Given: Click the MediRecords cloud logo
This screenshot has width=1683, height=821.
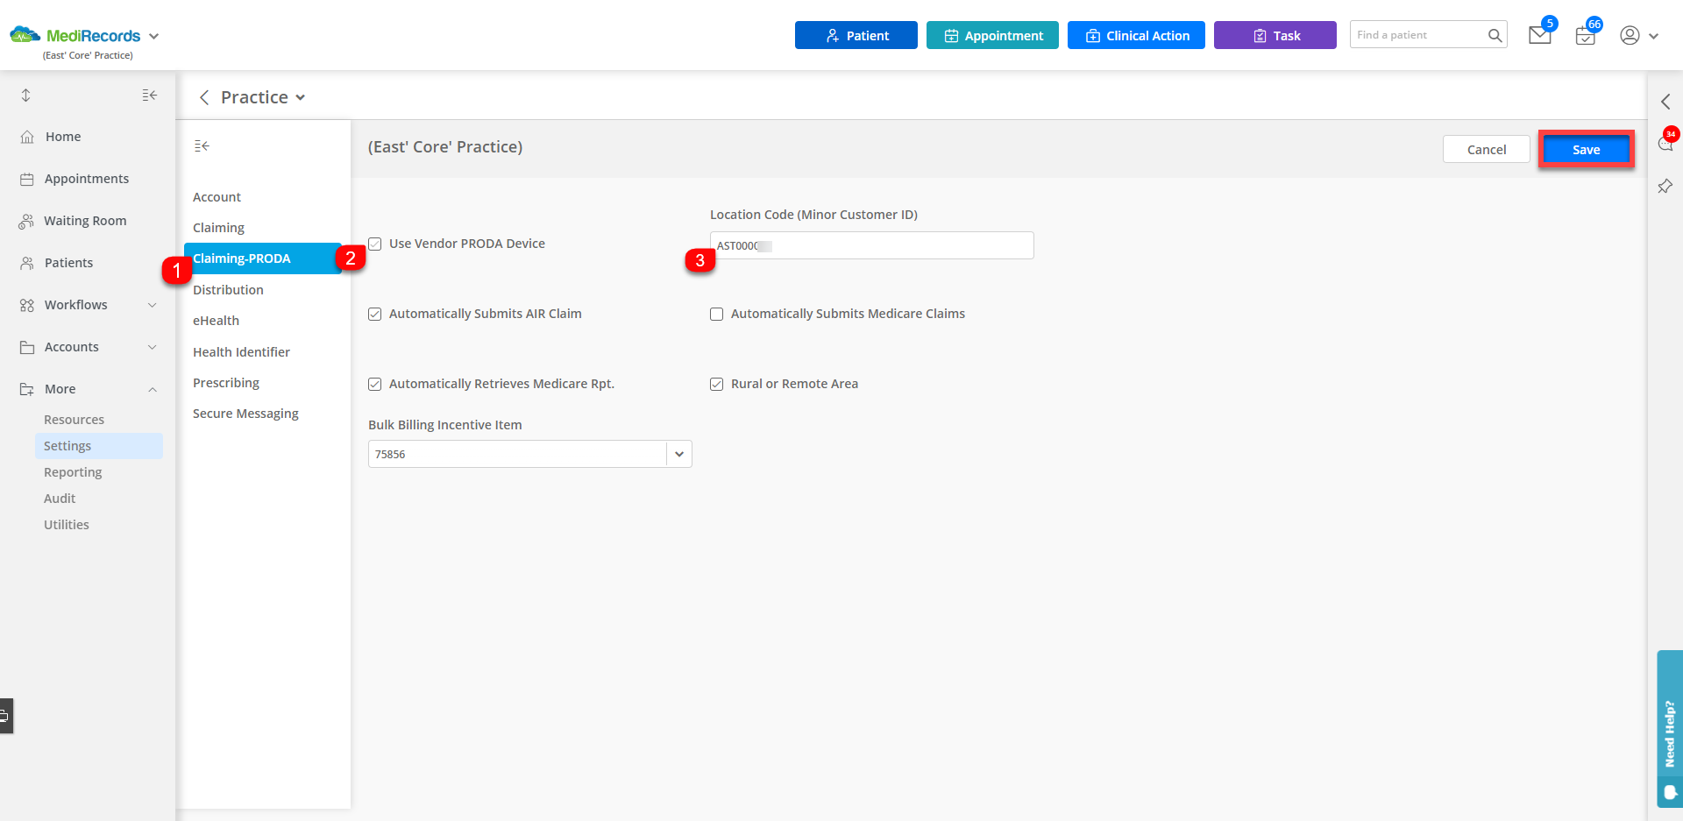Looking at the screenshot, I should click(x=25, y=35).
